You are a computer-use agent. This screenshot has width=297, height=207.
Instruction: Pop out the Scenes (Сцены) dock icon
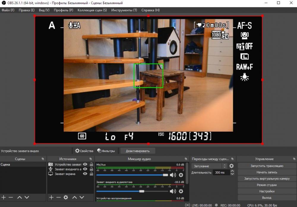(43, 159)
